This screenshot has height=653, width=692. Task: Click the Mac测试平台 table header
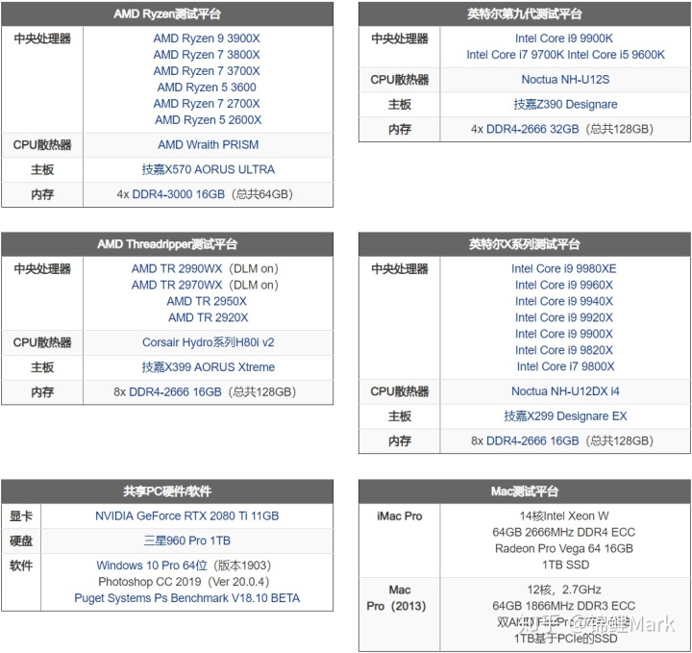pos(525,491)
